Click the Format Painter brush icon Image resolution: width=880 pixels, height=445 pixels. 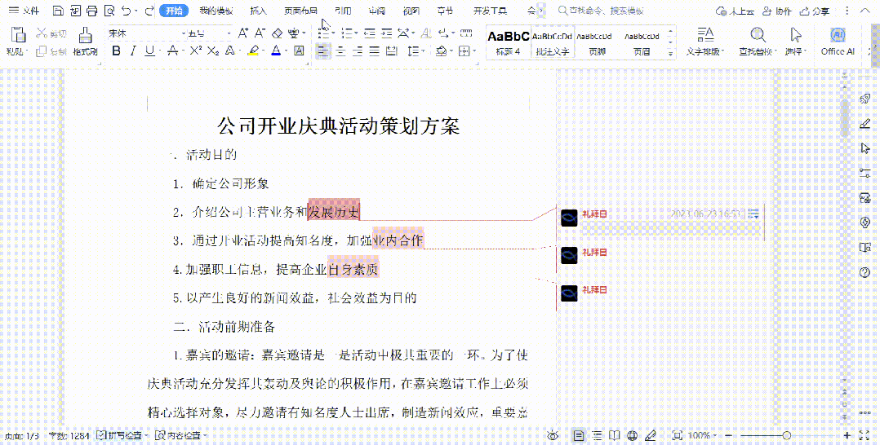pos(85,35)
